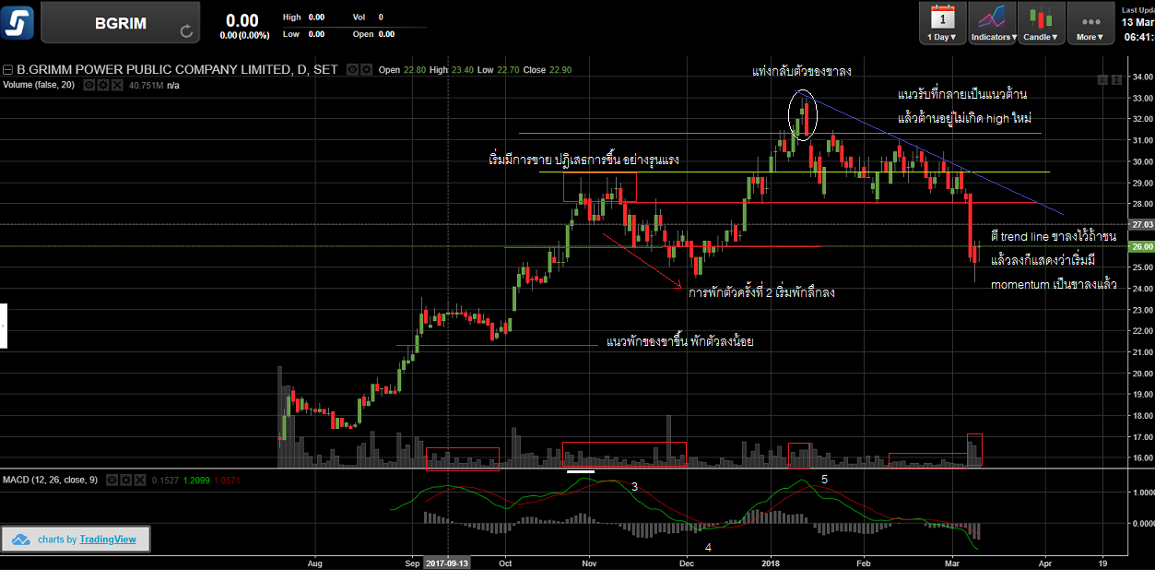
Task: Open the Indicators dropdown
Action: pyautogui.click(x=993, y=23)
